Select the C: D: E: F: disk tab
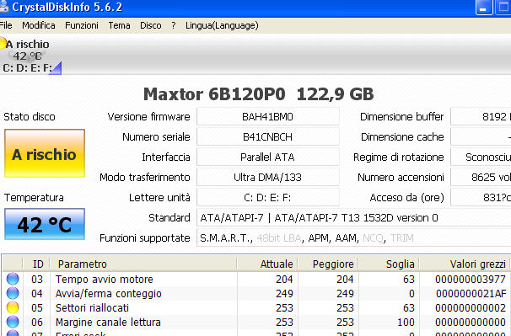511x336 pixels. point(31,56)
